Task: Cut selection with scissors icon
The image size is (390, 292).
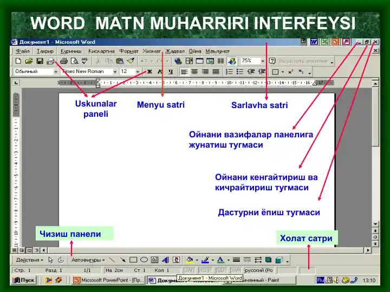Action: tap(98, 61)
